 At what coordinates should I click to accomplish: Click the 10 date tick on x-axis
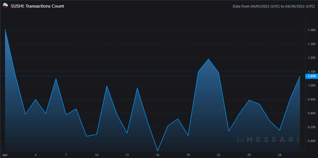coord(97,154)
